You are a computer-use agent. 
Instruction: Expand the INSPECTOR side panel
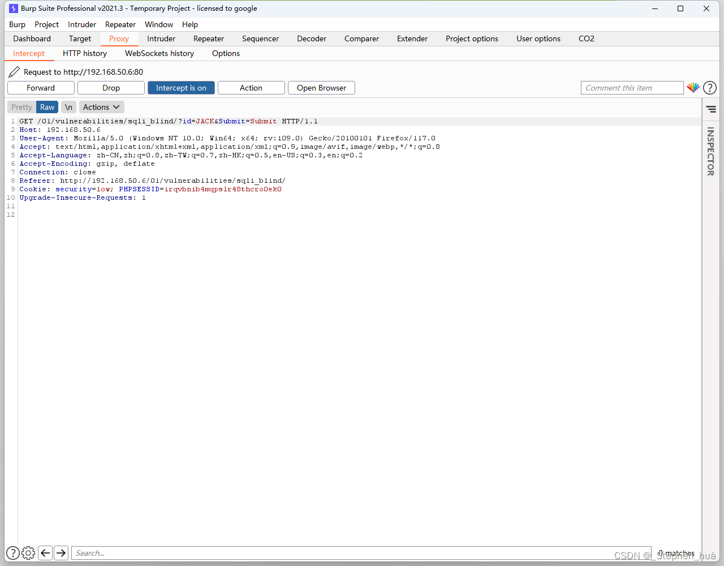pos(710,151)
